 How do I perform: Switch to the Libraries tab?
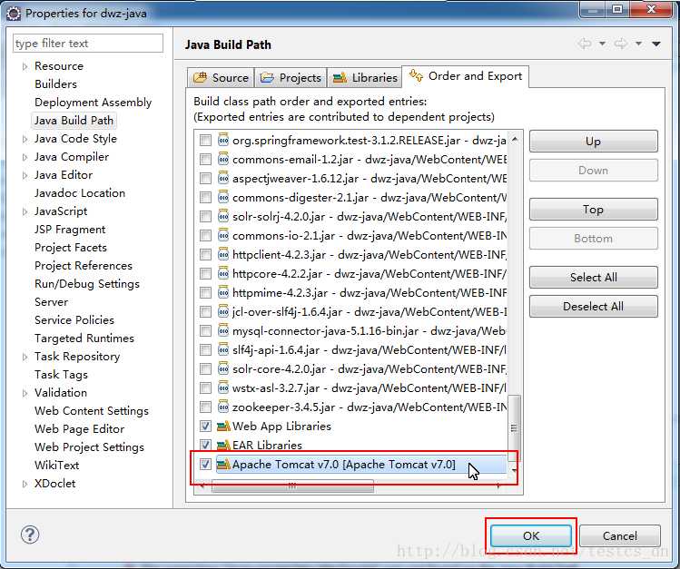(x=365, y=77)
